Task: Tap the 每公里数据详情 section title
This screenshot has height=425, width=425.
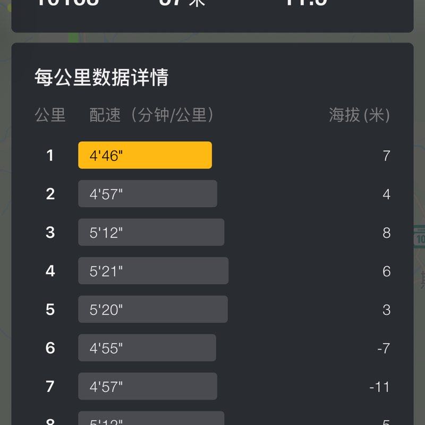Action: click(x=101, y=78)
